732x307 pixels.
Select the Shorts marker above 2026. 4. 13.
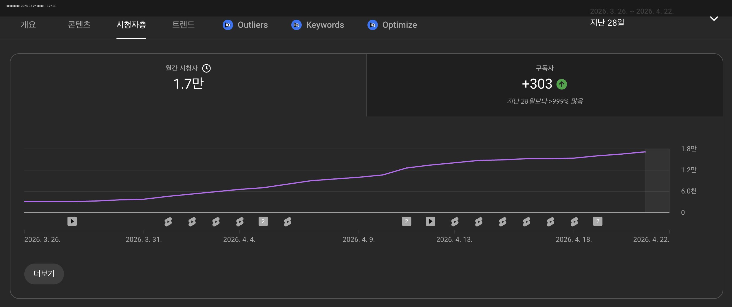coord(455,222)
